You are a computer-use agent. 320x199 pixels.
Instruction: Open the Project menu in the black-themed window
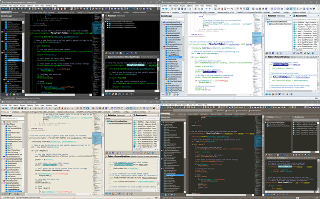coord(22,6)
